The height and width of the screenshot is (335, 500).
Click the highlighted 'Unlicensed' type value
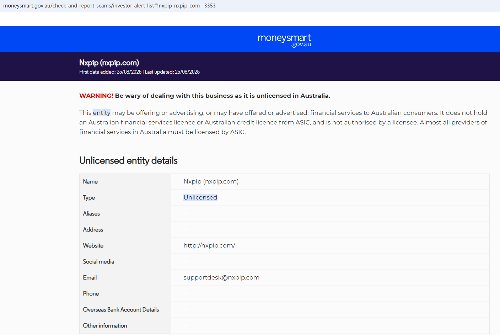[x=200, y=197]
